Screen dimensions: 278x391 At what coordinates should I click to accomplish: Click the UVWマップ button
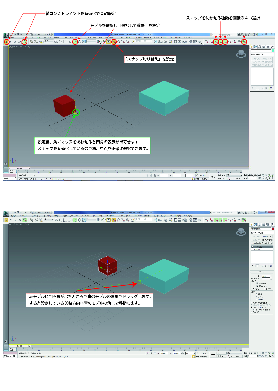267,236
